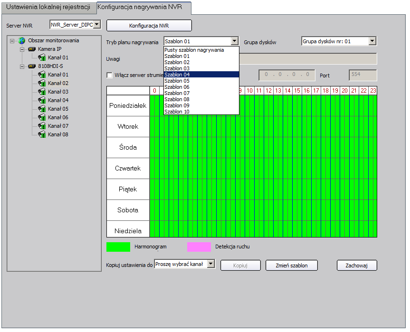Screen dimensions: 410x332
Task: Click the Kamera IP device icon
Action: (x=32, y=49)
